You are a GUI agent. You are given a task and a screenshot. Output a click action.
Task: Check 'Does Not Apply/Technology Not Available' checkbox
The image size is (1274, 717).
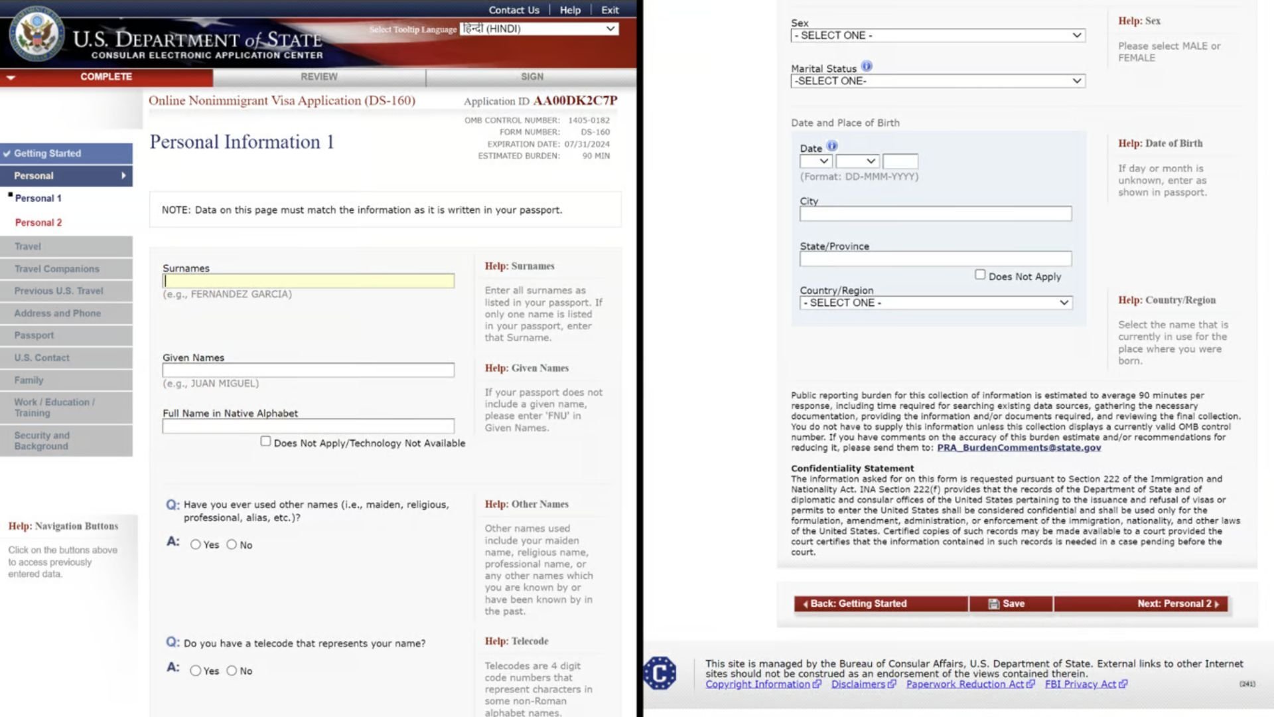coord(265,440)
